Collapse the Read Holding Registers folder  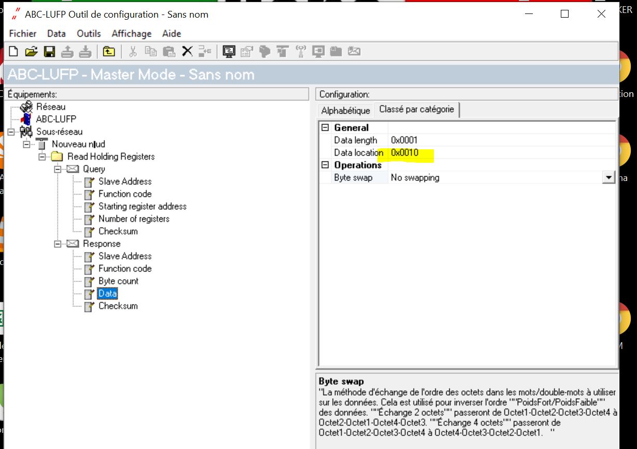pos(42,157)
